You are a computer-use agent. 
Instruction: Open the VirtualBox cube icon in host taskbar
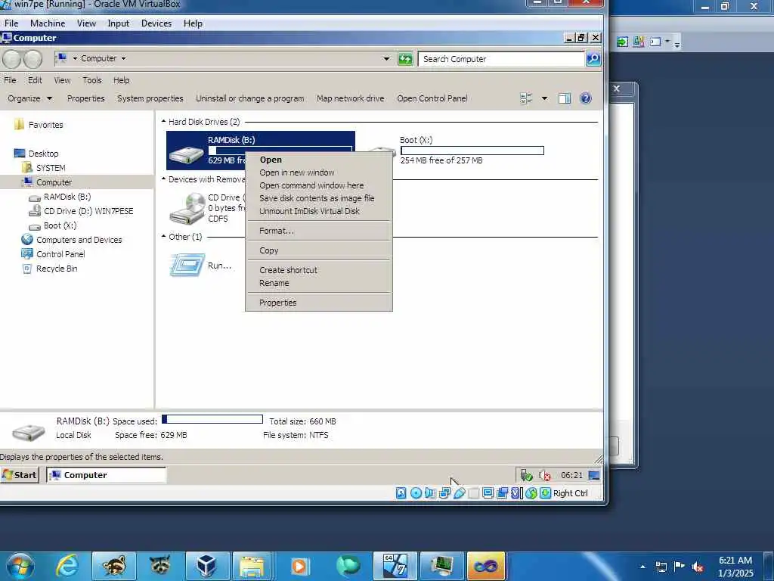pyautogui.click(x=207, y=566)
